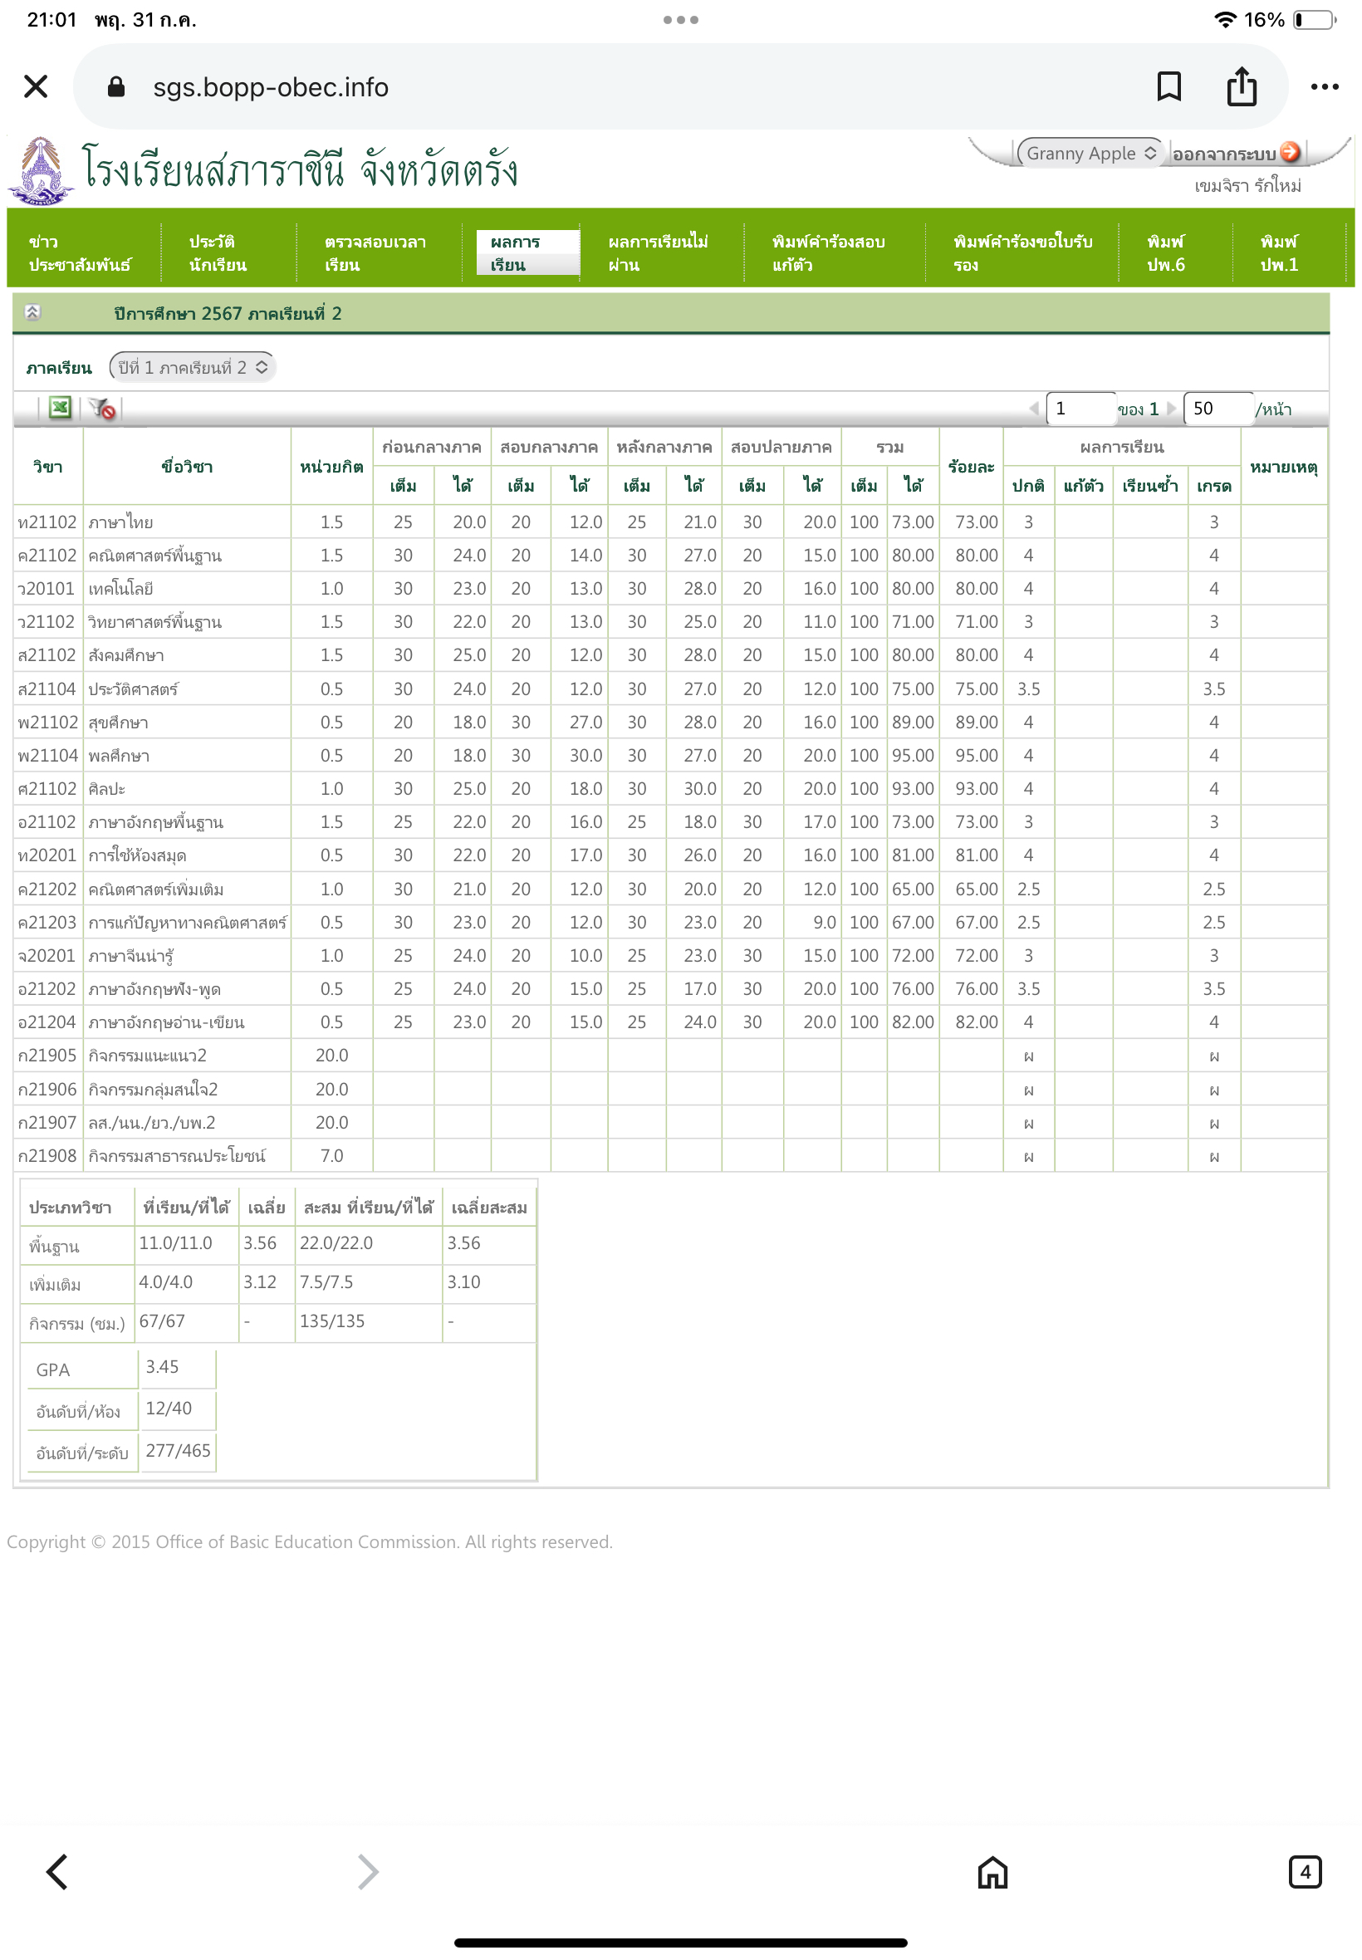Collapse the academic year 2567 section
Image resolution: width=1362 pixels, height=1960 pixels.
pos(32,312)
